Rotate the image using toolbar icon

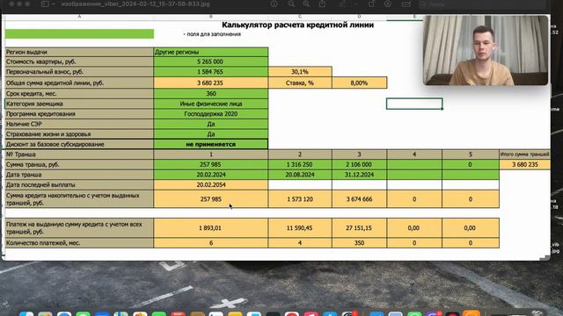371,4
